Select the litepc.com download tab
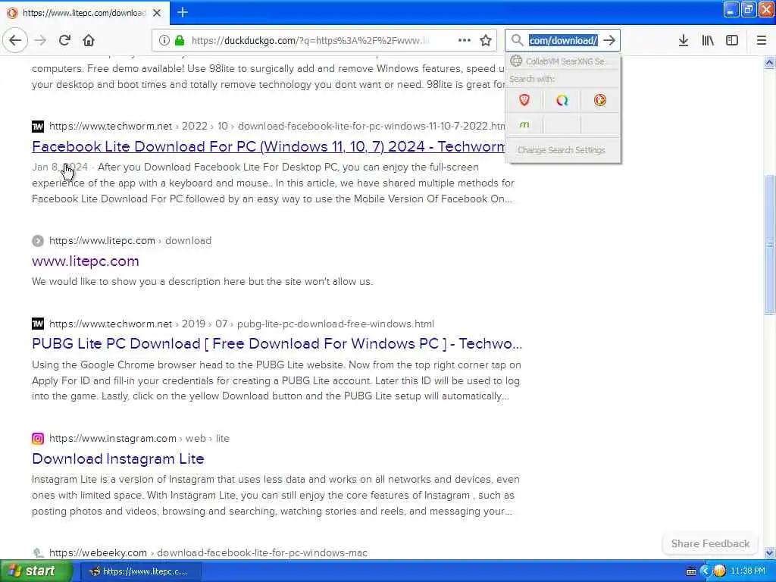The width and height of the screenshot is (776, 582). [84, 13]
